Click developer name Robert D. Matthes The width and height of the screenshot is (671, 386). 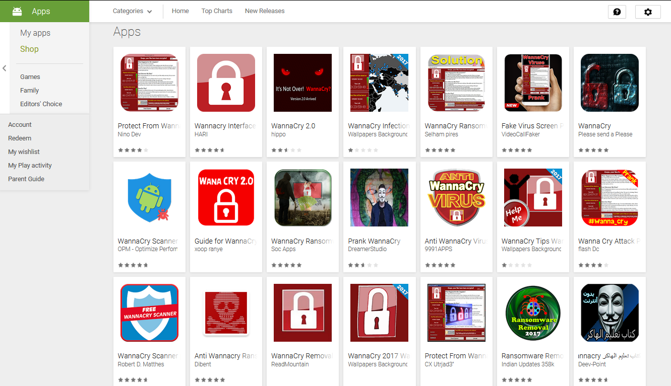(141, 364)
